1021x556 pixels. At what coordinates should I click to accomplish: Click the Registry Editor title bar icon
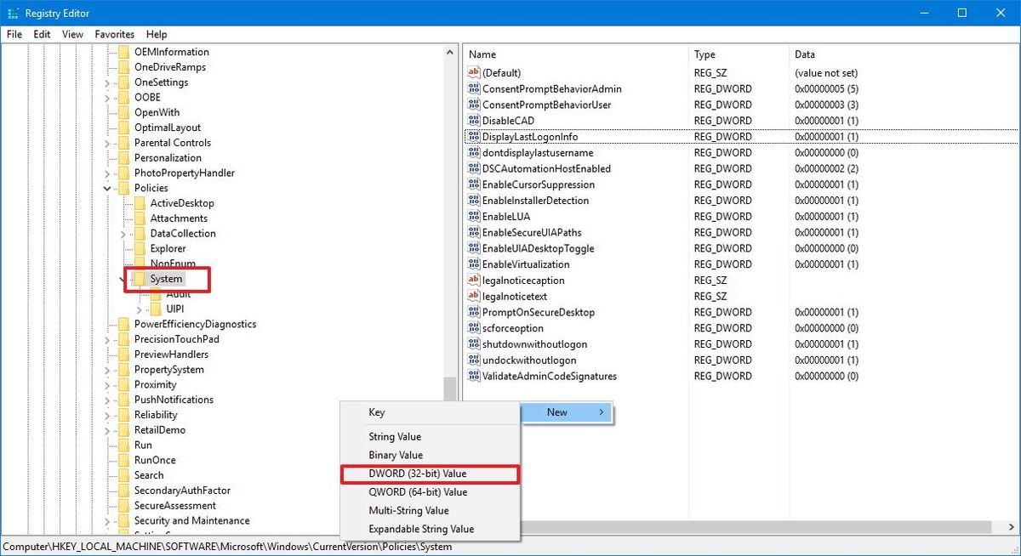14,13
